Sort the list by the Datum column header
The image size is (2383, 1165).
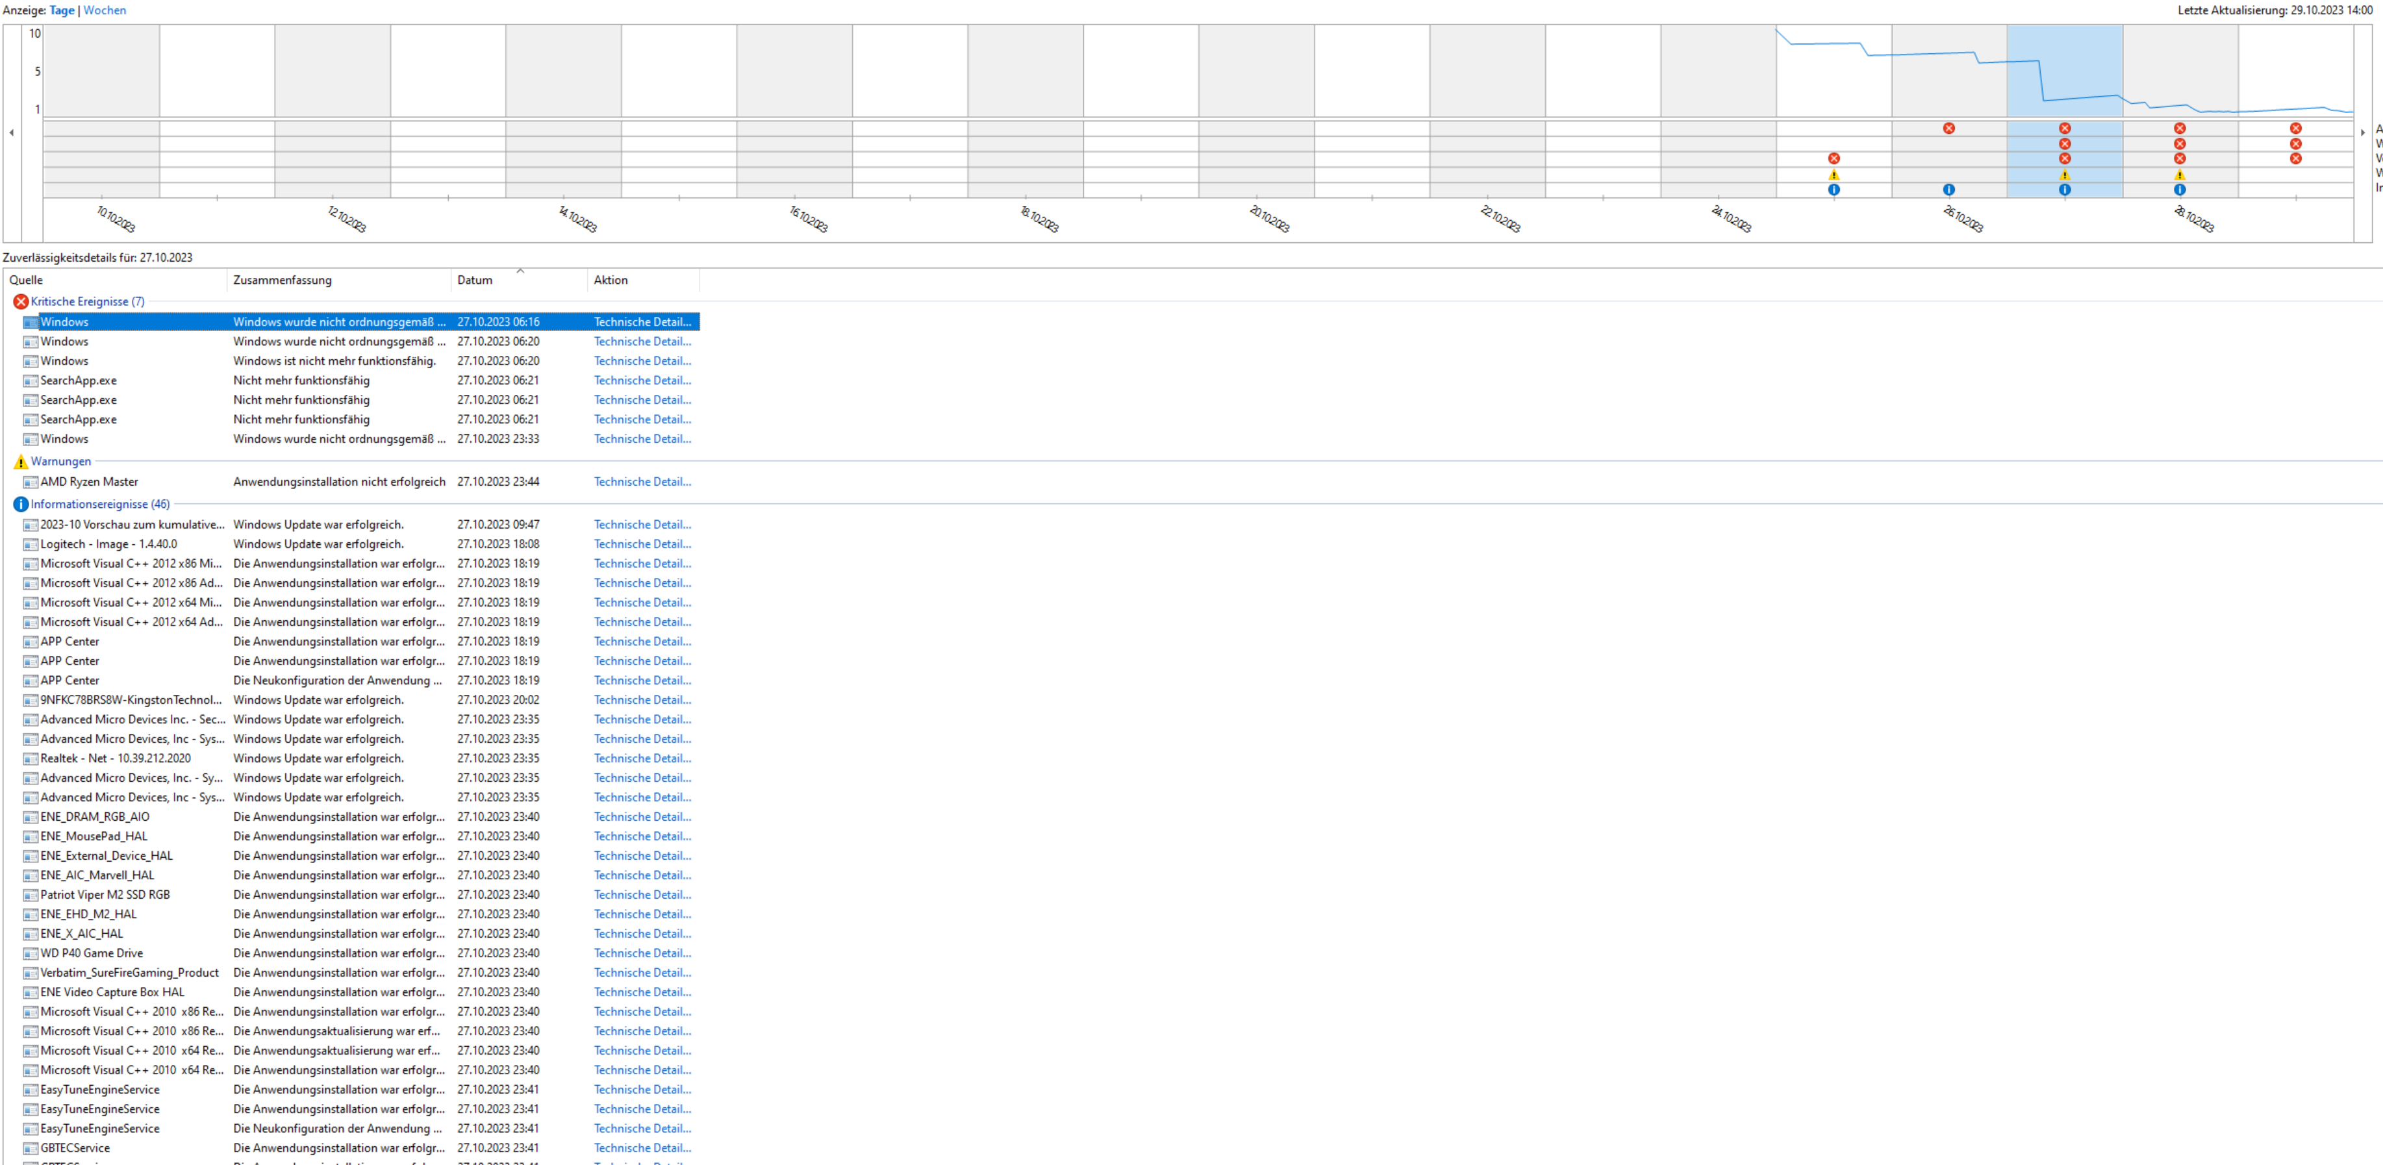click(x=475, y=280)
